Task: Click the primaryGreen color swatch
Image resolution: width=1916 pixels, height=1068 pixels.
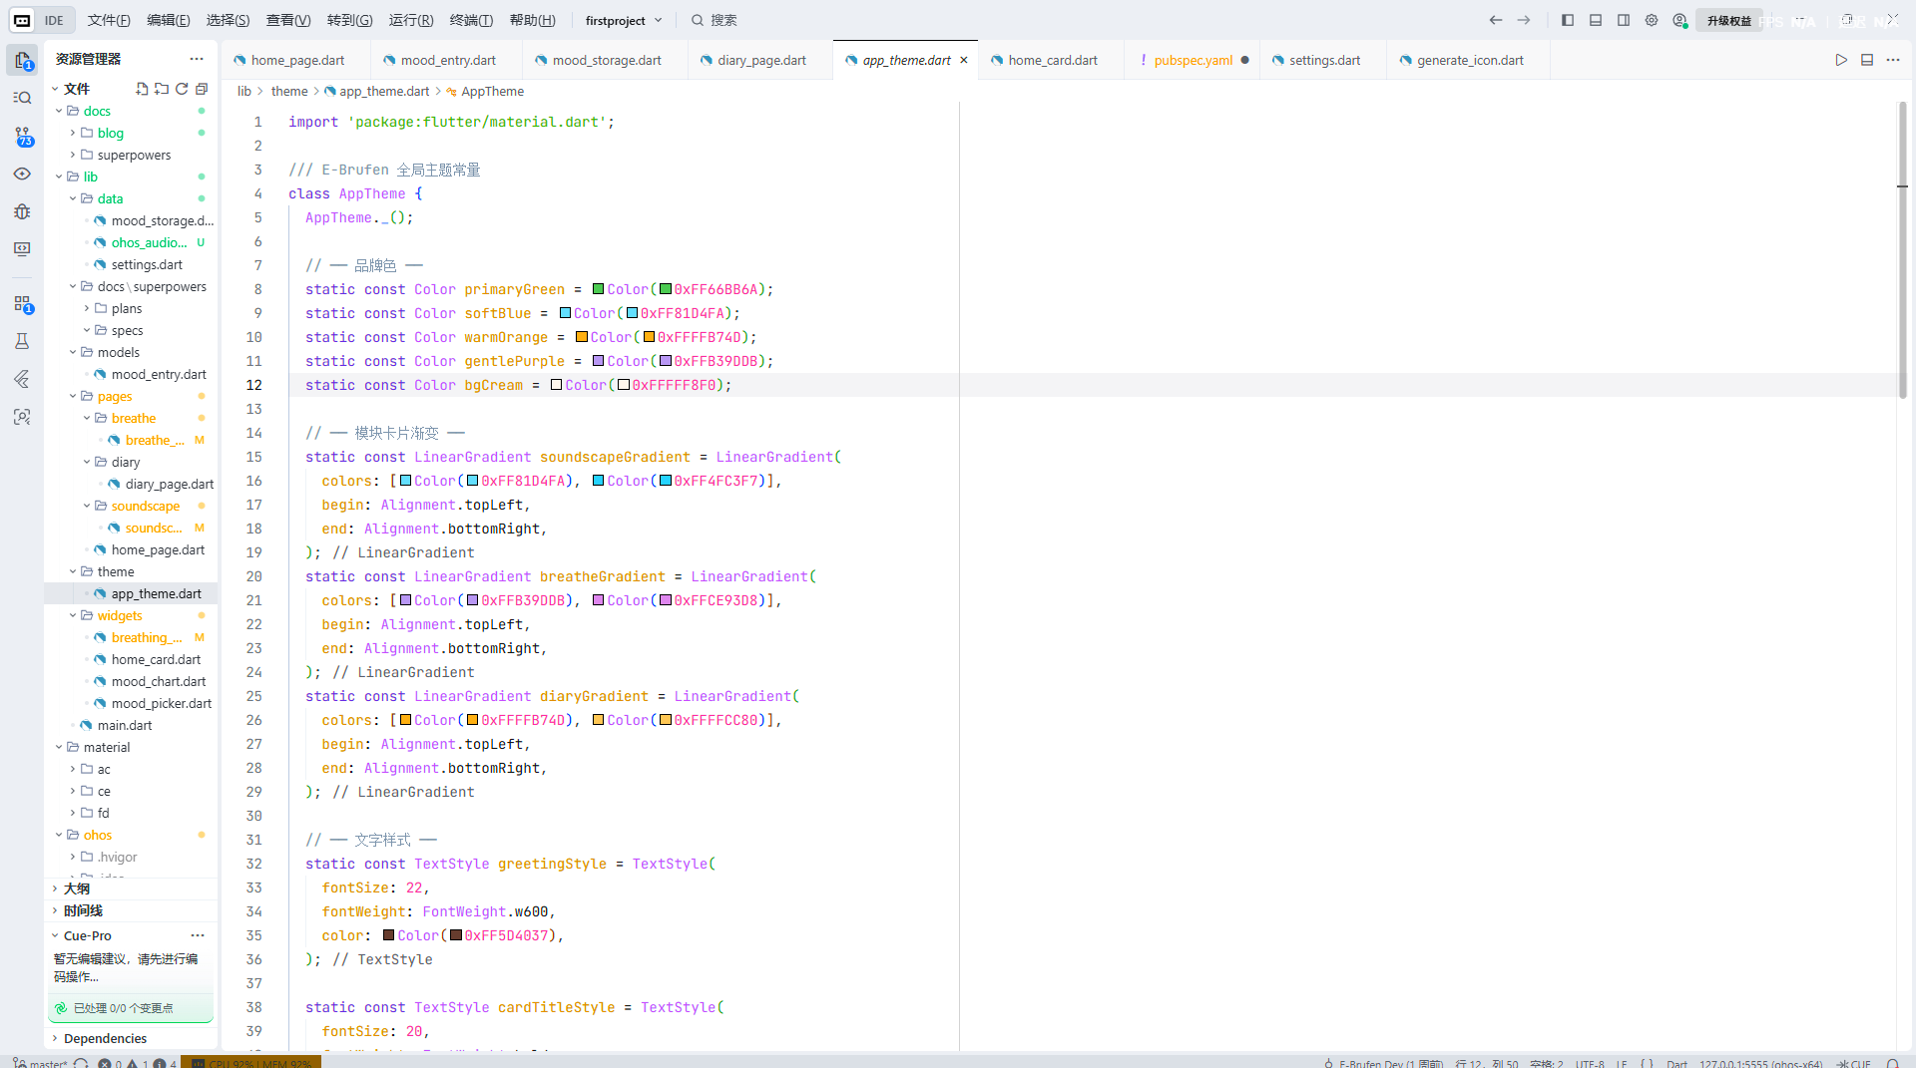Action: (x=598, y=289)
